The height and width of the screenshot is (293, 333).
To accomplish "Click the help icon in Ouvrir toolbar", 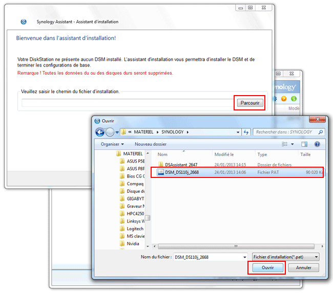I will click(x=317, y=144).
